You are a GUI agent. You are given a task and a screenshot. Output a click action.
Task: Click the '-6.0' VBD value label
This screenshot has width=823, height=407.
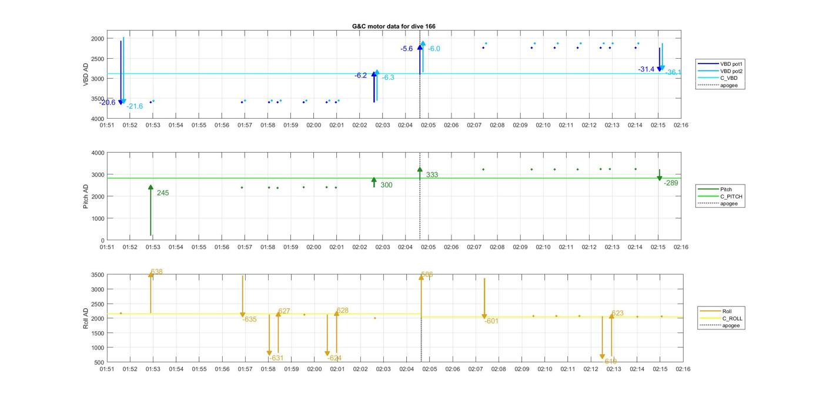434,49
